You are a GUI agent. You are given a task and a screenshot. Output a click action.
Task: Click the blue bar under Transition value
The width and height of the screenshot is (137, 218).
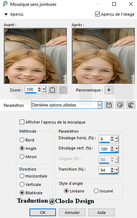(x=109, y=174)
